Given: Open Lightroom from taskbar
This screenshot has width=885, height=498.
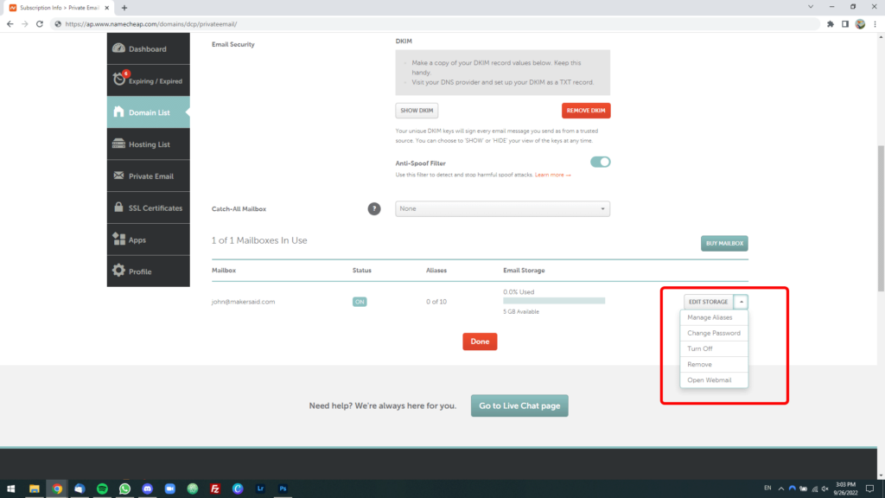Looking at the screenshot, I should [x=260, y=489].
